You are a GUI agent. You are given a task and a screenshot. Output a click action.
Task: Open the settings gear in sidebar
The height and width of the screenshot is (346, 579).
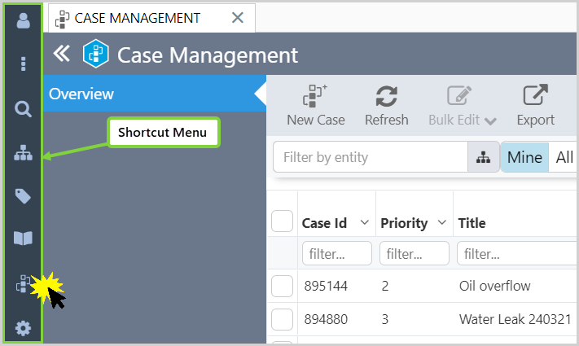point(23,328)
